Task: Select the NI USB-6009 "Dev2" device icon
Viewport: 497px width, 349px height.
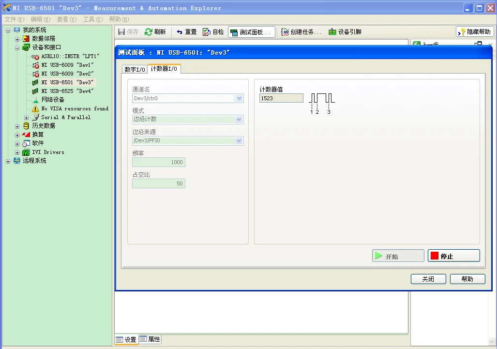Action: coord(35,74)
